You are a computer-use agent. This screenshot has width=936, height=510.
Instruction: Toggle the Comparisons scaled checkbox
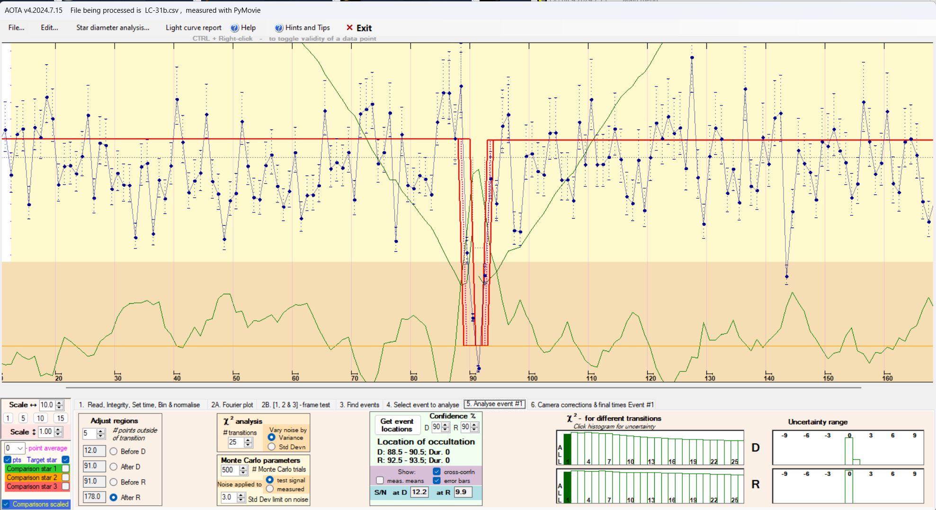6,504
